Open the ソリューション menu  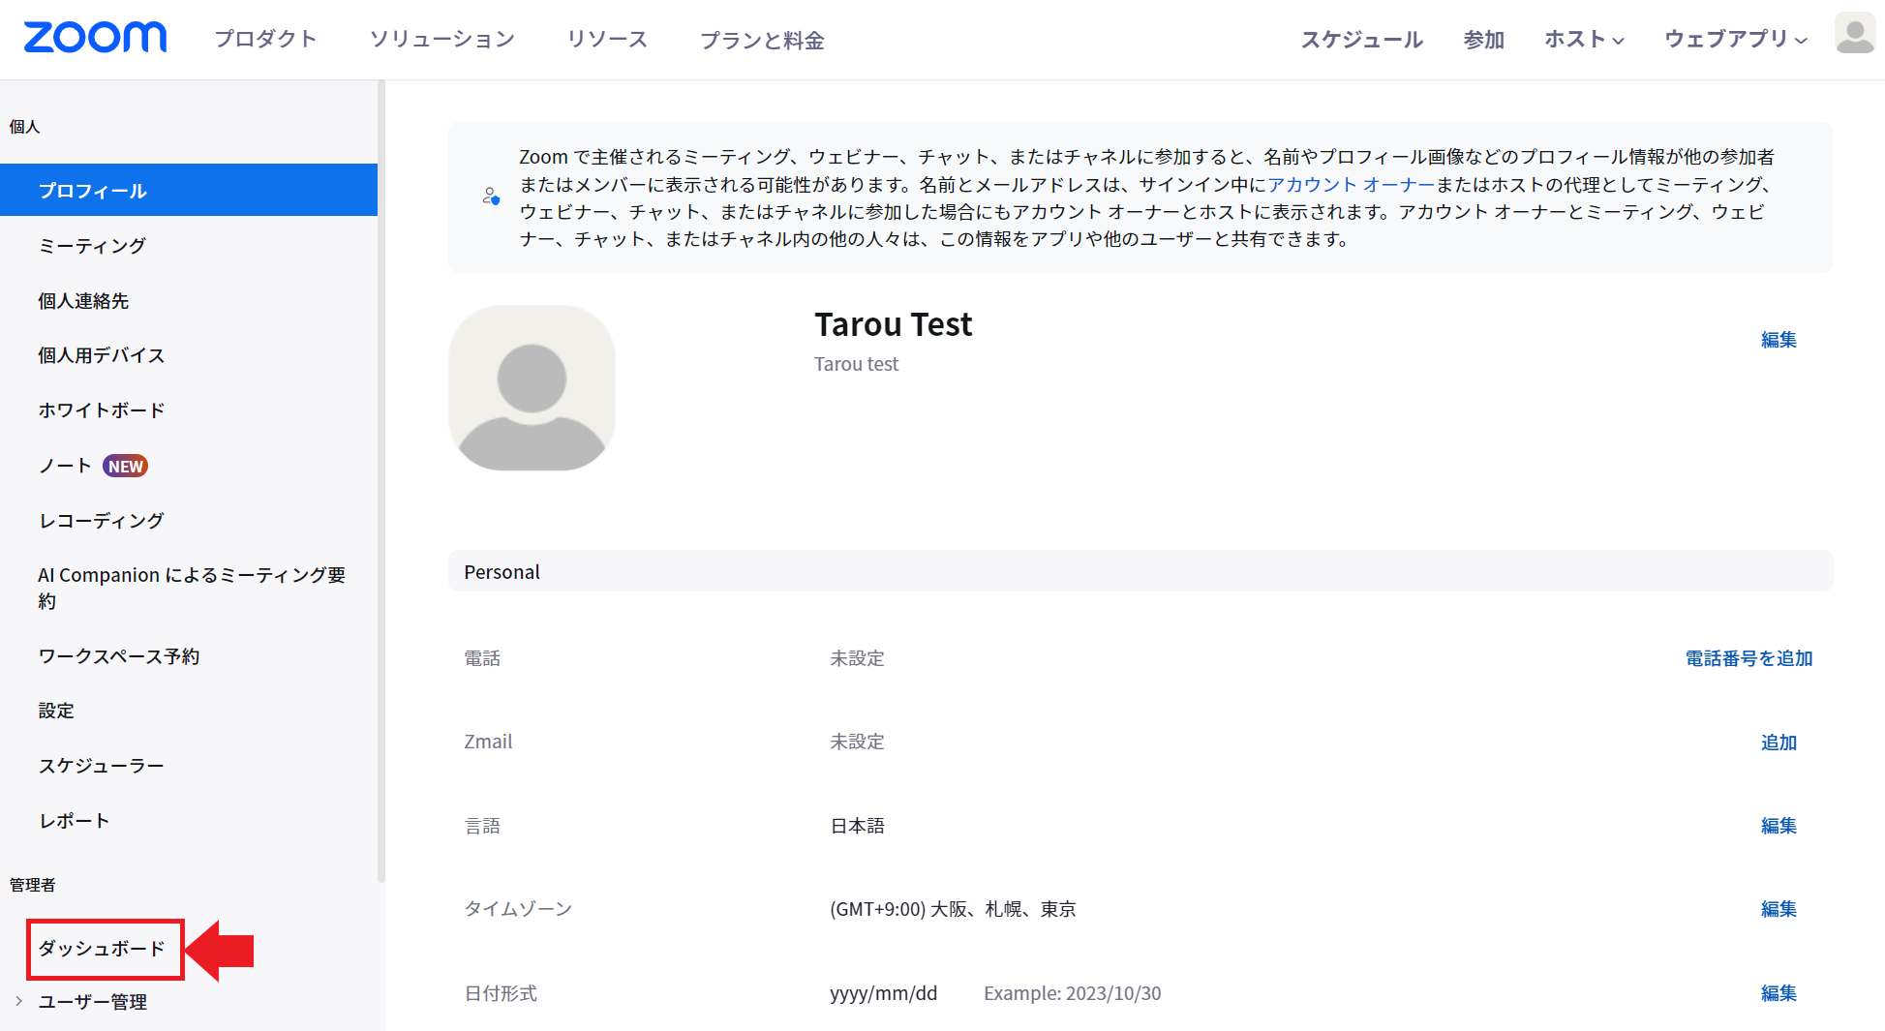click(x=442, y=39)
